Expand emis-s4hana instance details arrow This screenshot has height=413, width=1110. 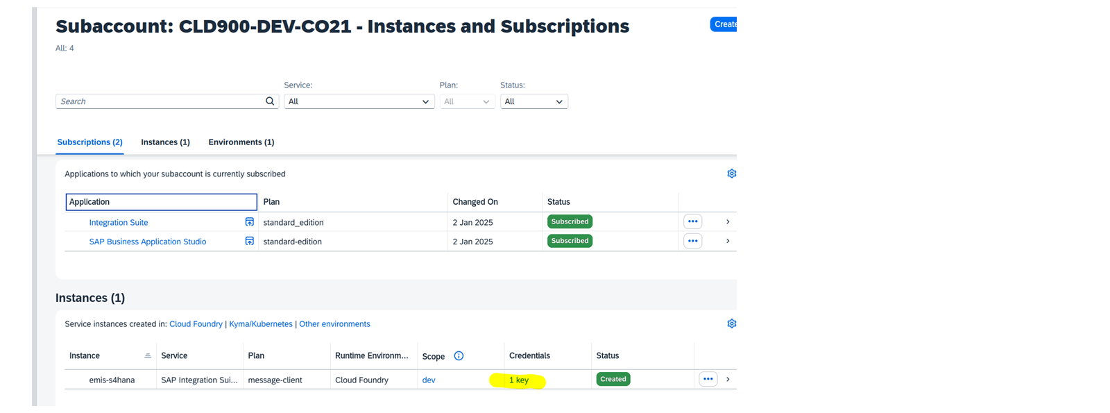[x=728, y=380]
